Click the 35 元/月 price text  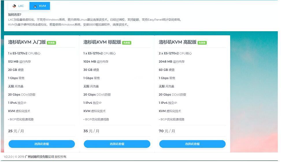pos(91,131)
